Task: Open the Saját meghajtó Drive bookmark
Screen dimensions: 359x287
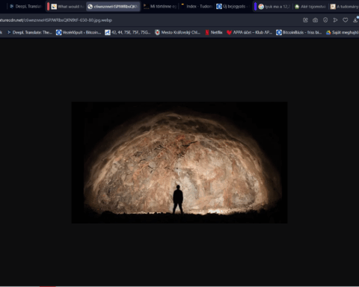Action: tap(343, 32)
